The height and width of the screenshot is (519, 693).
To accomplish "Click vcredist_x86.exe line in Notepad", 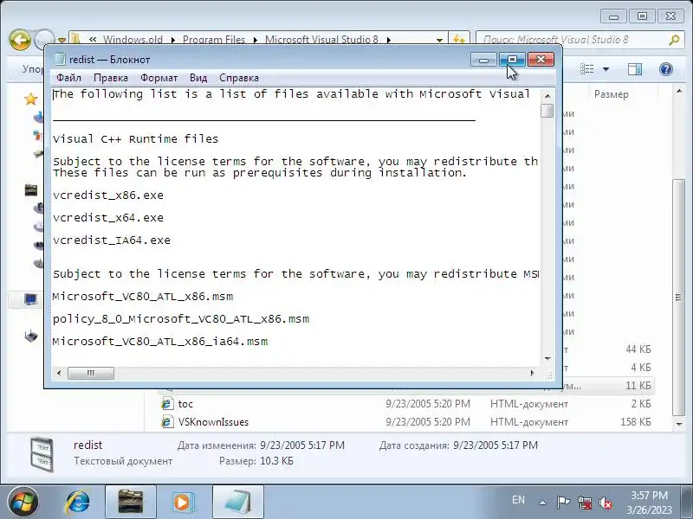I will pyautogui.click(x=108, y=195).
